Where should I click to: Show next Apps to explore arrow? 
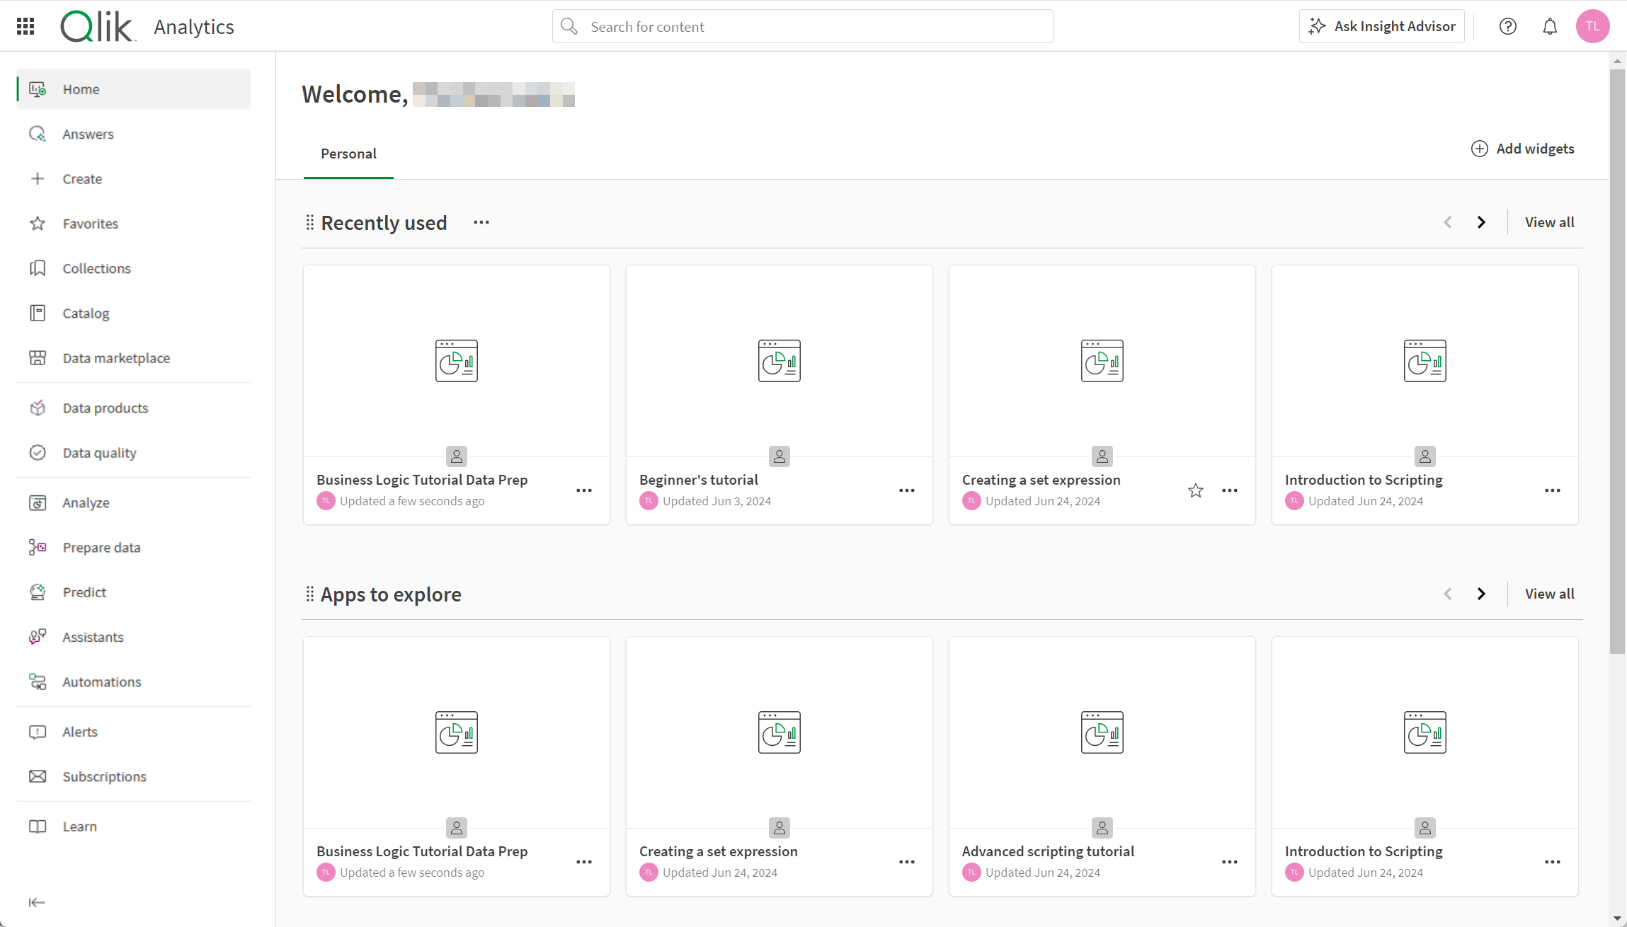pos(1481,594)
